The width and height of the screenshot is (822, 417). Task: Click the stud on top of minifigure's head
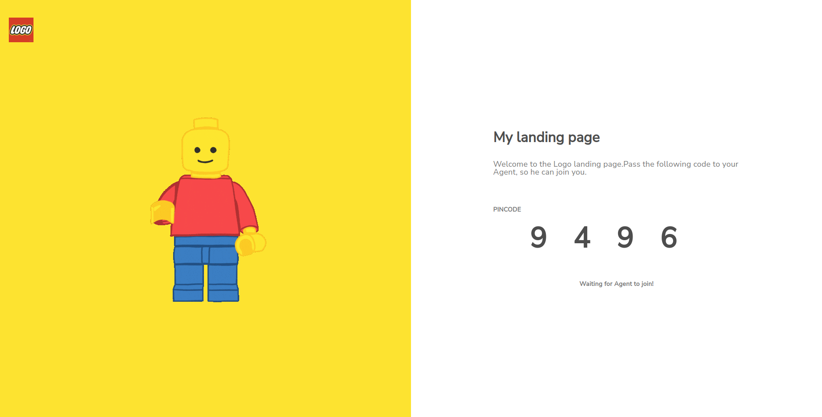click(x=206, y=123)
